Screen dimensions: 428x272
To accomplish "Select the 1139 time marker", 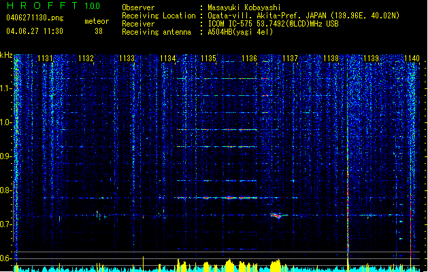I will (x=372, y=58).
